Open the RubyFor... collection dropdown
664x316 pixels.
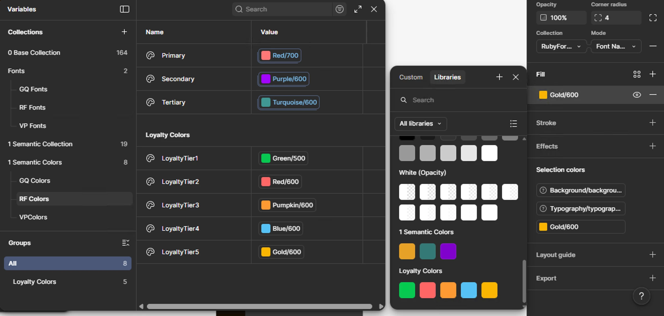click(561, 46)
